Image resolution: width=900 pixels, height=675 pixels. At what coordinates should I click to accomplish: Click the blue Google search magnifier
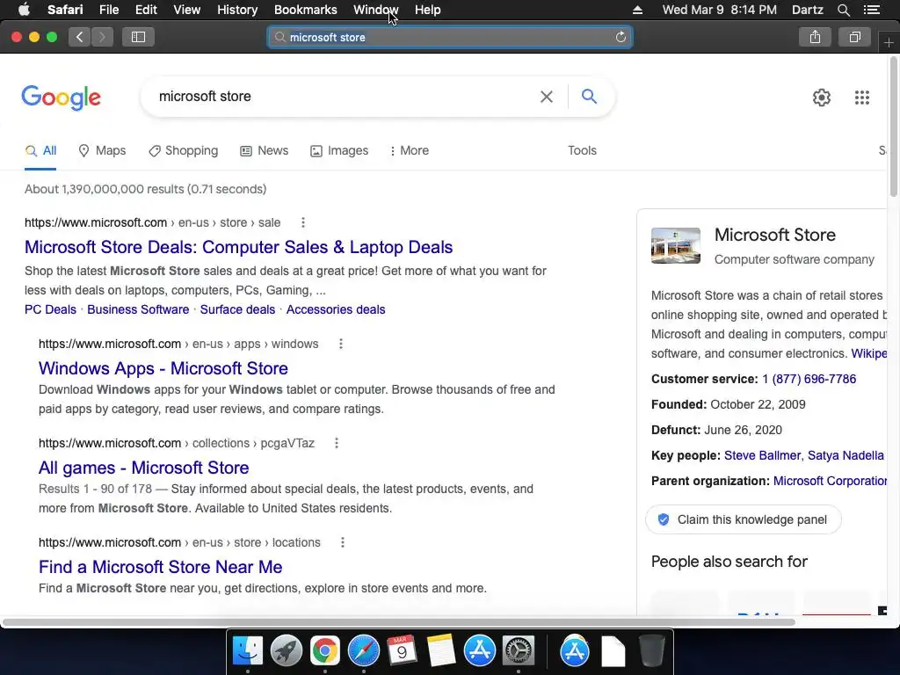point(589,97)
